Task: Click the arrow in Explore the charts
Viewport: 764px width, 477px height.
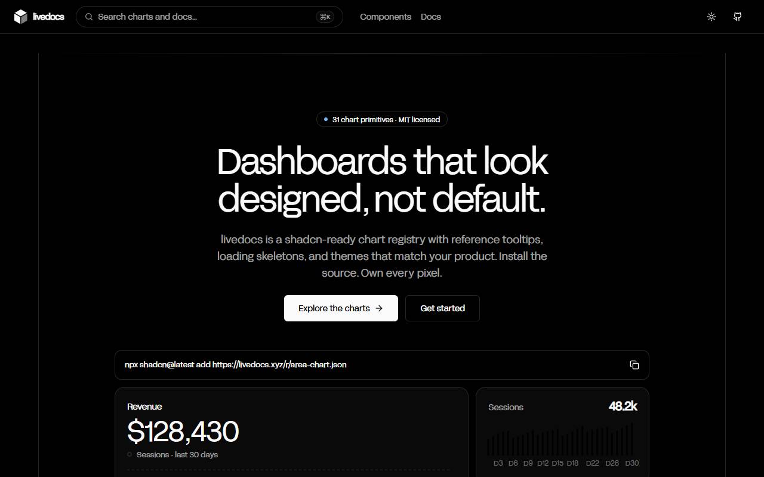Action: pos(379,308)
